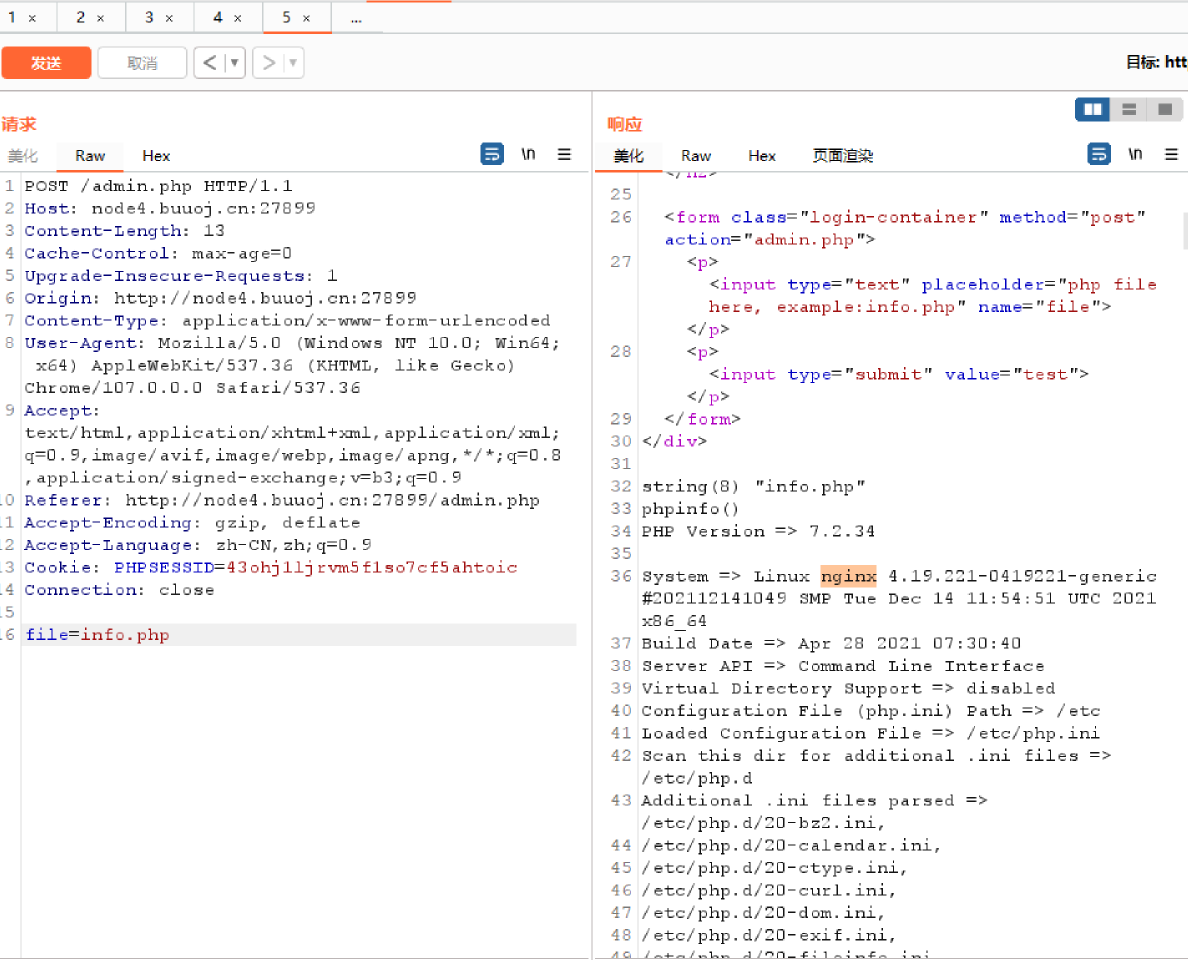Screen dimensions: 1188x960
Task: Click the Connection: close header
Action: (119, 590)
